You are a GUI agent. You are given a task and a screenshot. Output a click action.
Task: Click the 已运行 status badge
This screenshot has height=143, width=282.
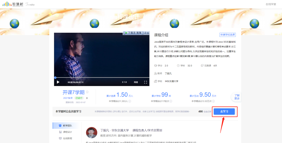79,98
